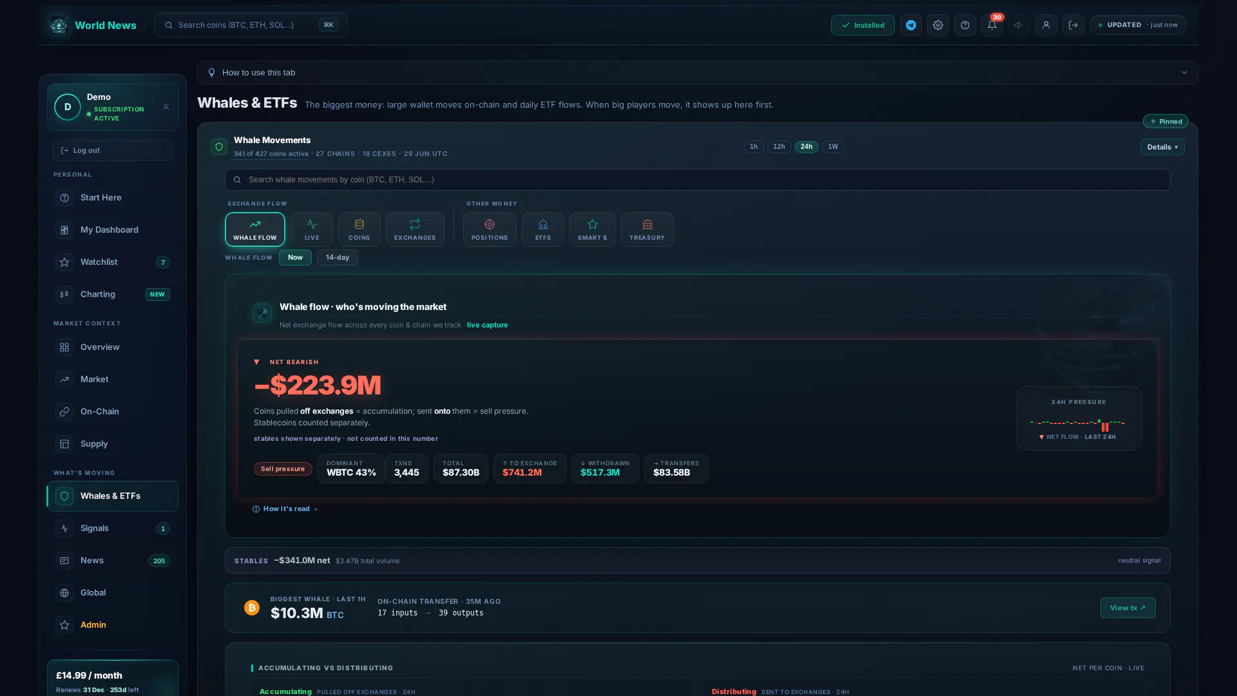Click the Stables net flow row
The height and width of the screenshot is (696, 1237).
click(697, 561)
